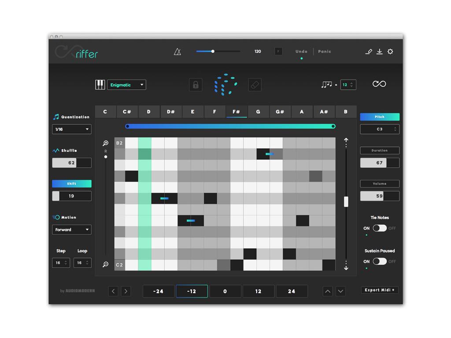Click the Undo button
The width and height of the screenshot is (451, 338).
pyautogui.click(x=301, y=51)
